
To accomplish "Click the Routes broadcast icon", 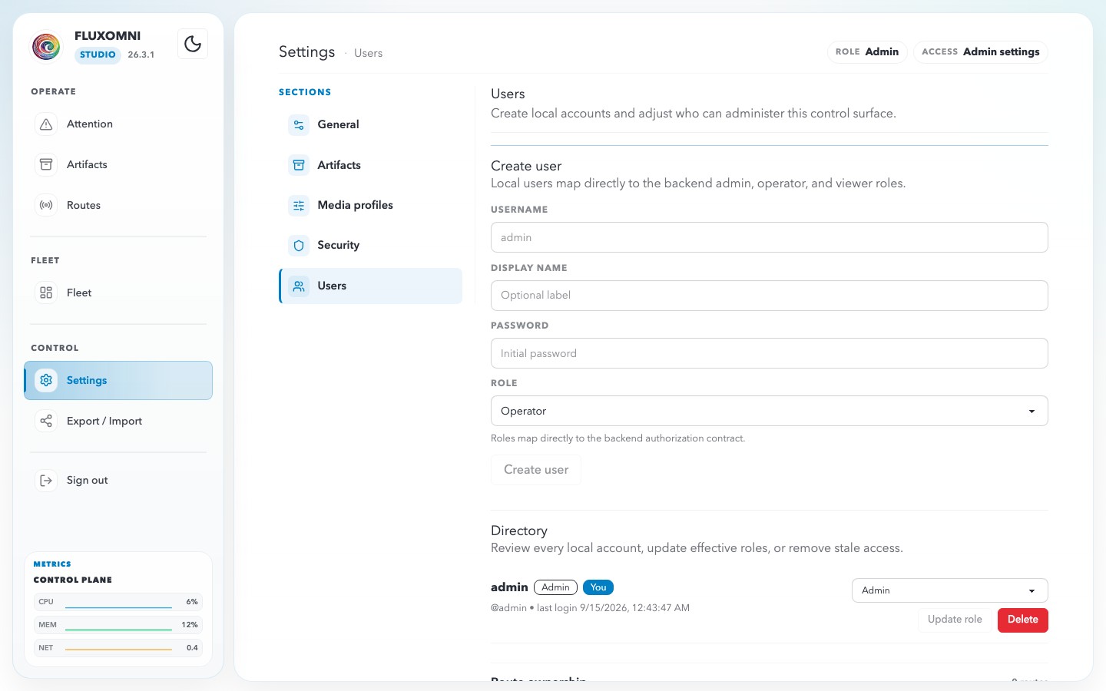I will 46,206.
